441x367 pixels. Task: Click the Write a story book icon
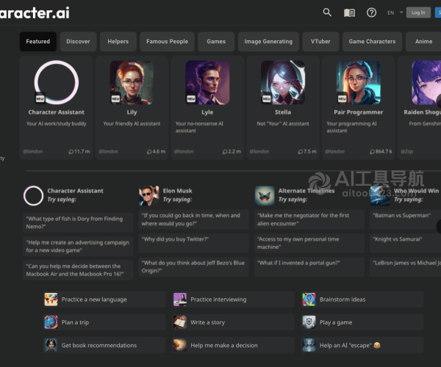point(180,322)
